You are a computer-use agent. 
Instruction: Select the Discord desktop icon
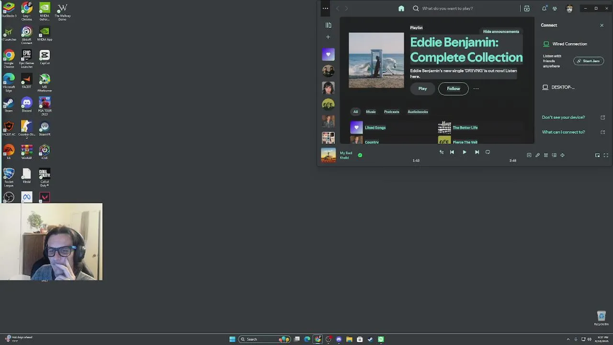(26, 105)
